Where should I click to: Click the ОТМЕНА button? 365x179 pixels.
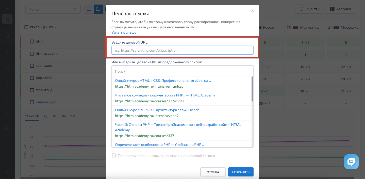point(213,172)
